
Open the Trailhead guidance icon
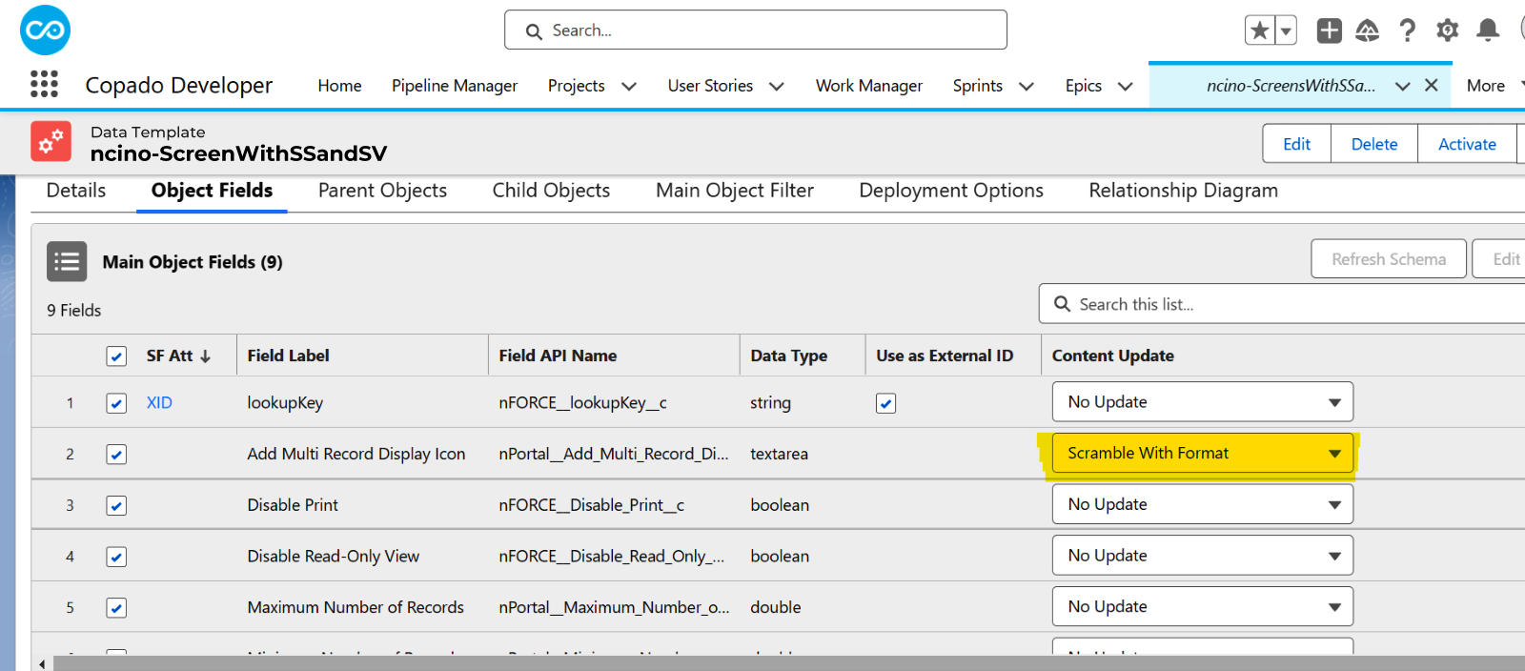click(1368, 30)
